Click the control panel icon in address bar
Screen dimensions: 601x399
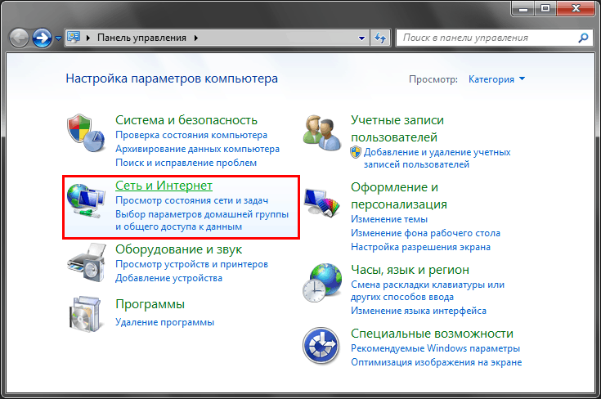tap(74, 37)
